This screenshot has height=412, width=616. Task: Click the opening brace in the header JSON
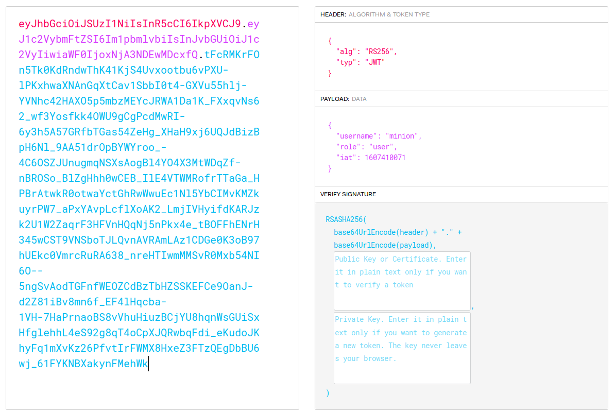pyautogui.click(x=330, y=41)
